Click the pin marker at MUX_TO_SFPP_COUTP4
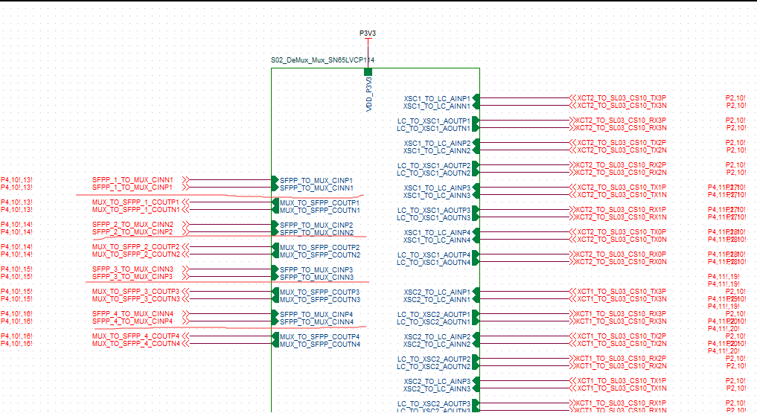Screen dimensions: 757x413 (x=275, y=336)
